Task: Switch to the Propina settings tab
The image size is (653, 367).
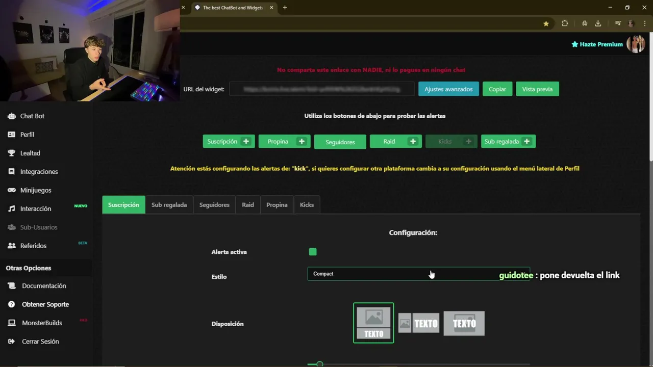Action: click(277, 204)
